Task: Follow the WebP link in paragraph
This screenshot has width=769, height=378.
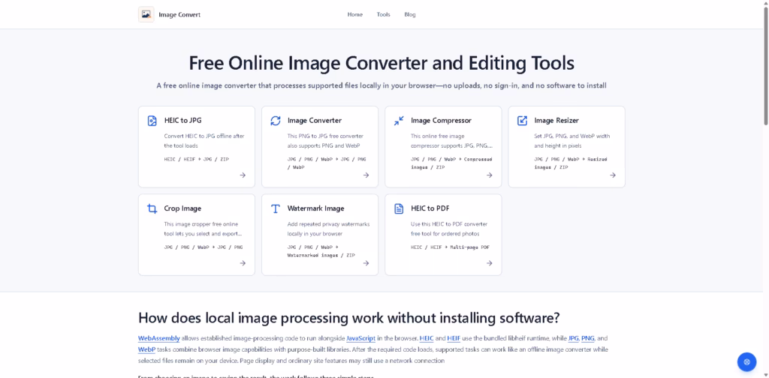Action: pyautogui.click(x=146, y=349)
